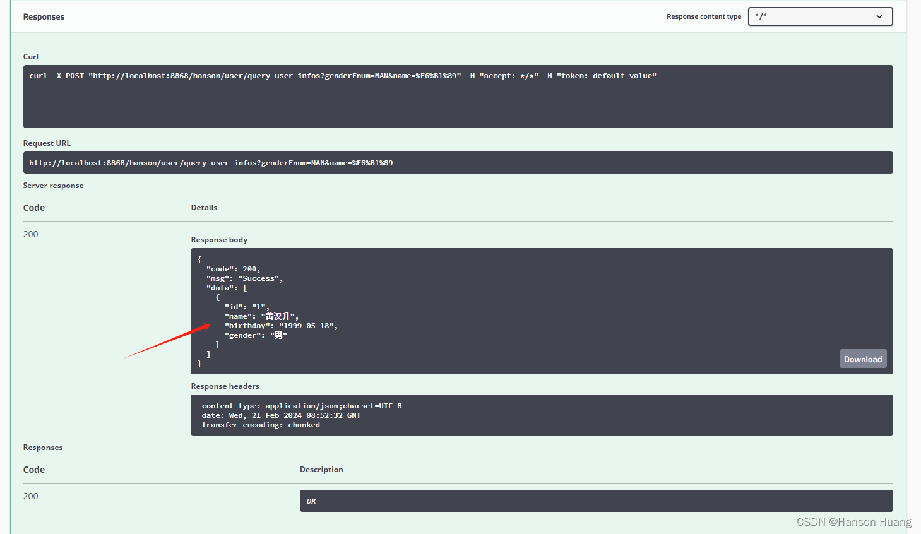The height and width of the screenshot is (534, 921).
Task: Download the response body
Action: (863, 359)
